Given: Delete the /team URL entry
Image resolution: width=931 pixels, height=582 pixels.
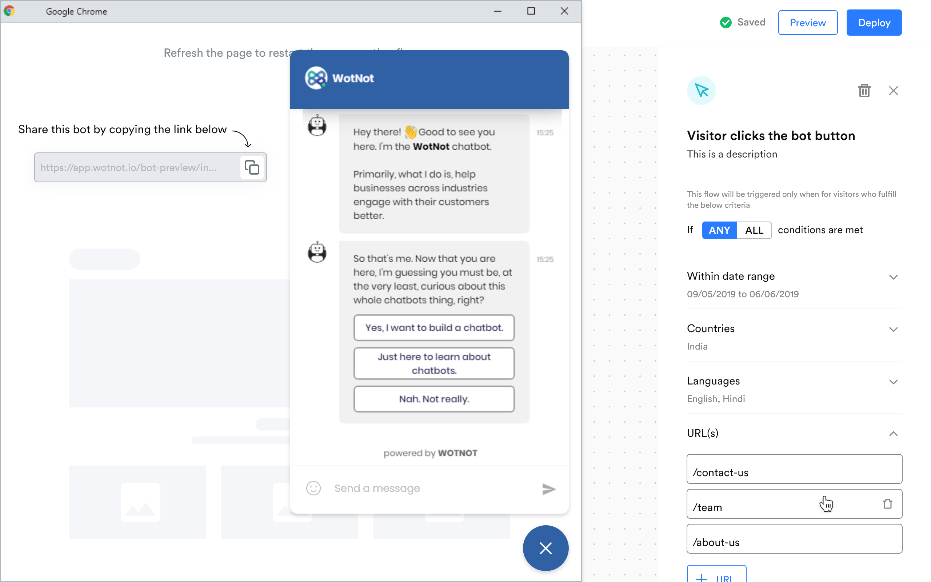Looking at the screenshot, I should point(887,504).
